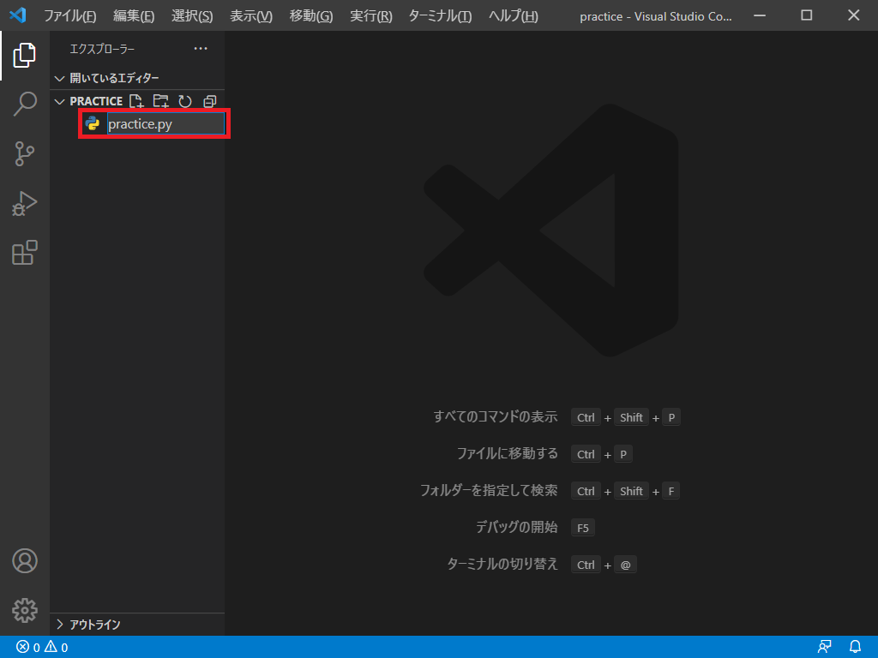Image resolution: width=878 pixels, height=658 pixels.
Task: Click the エクスプローラー panel title
Action: pos(102,49)
